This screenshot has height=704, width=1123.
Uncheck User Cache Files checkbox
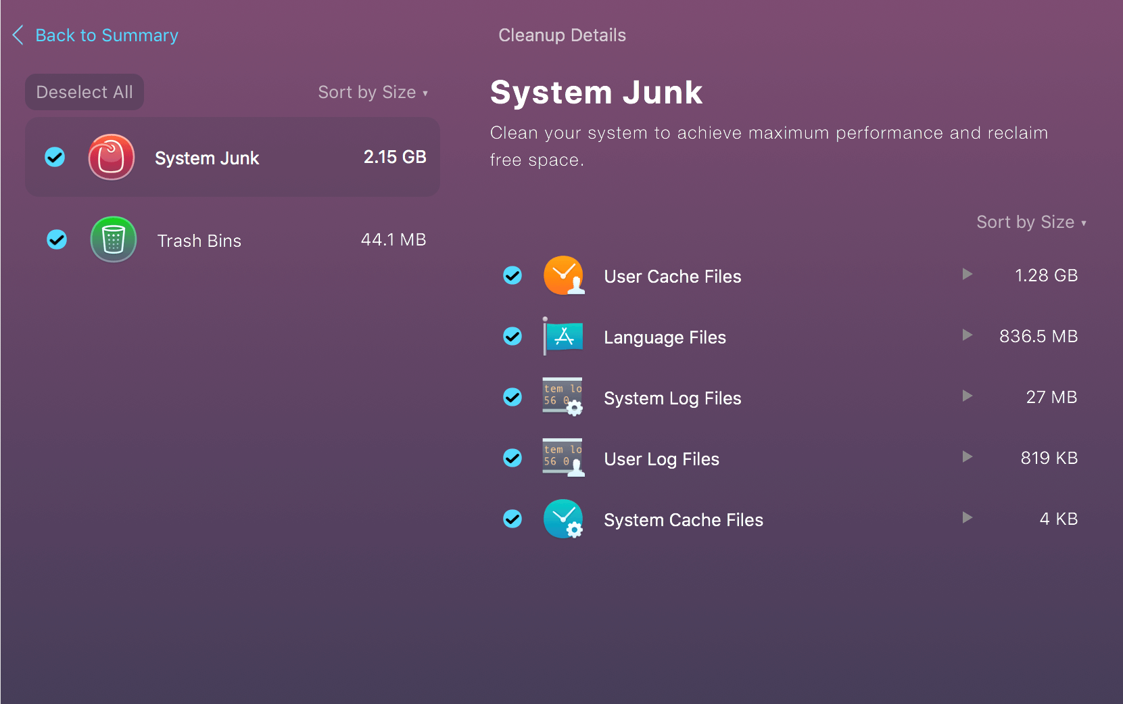[x=512, y=275]
